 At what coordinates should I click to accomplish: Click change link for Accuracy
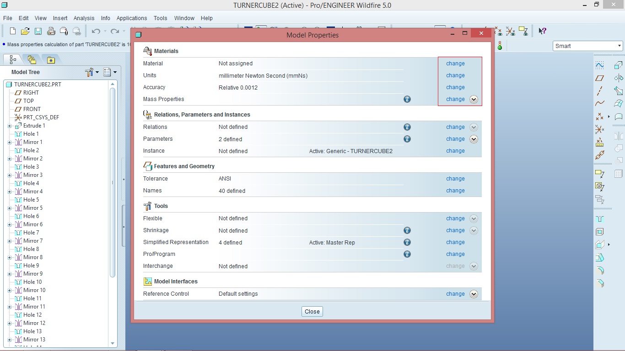(x=455, y=87)
